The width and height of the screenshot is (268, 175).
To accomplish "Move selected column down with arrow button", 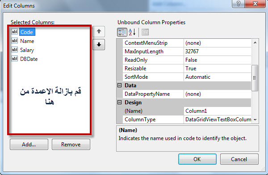I will coord(99,44).
